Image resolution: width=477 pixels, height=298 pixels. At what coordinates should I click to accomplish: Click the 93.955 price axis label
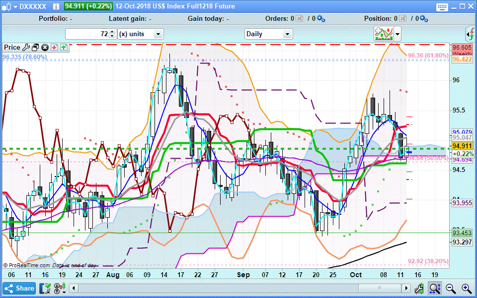point(462,203)
